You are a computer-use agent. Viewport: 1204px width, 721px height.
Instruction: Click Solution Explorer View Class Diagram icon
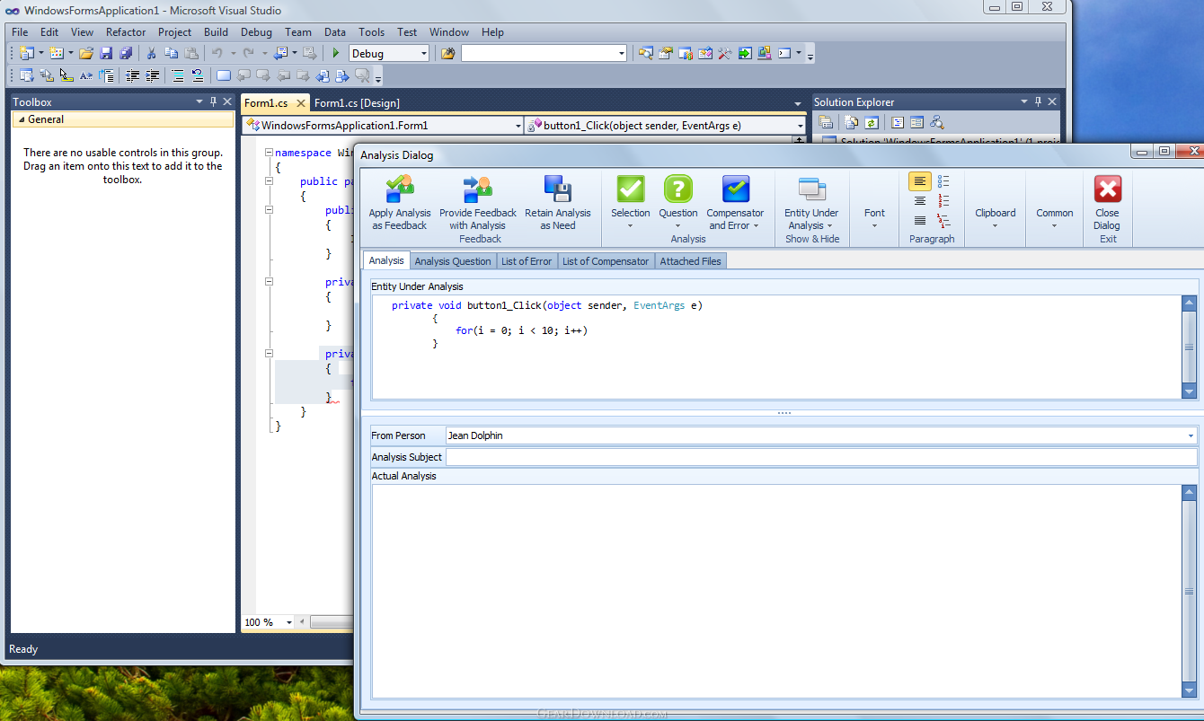click(936, 123)
